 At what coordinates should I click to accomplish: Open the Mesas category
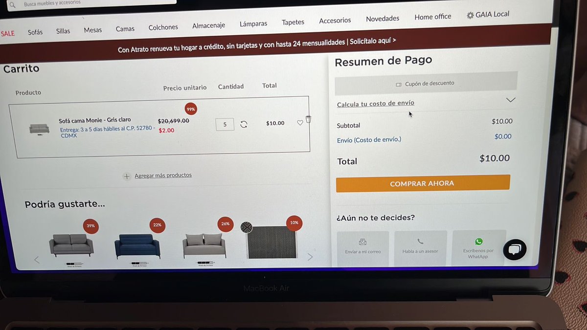[x=93, y=30]
